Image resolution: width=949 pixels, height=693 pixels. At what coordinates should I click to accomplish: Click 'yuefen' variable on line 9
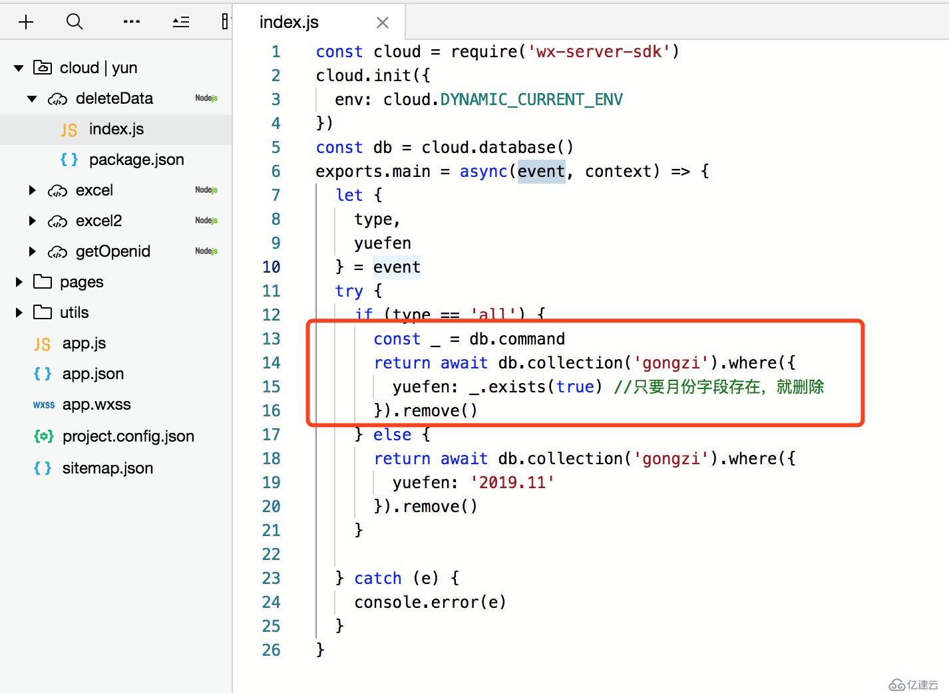tap(383, 243)
